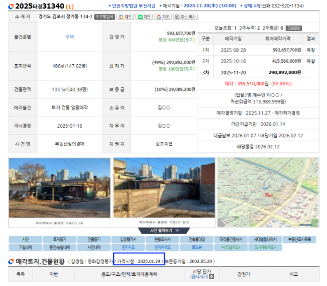Image resolution: width=327 pixels, height=286 pixels.
Task: Open the 로드뷰 link
Action: pos(196,248)
